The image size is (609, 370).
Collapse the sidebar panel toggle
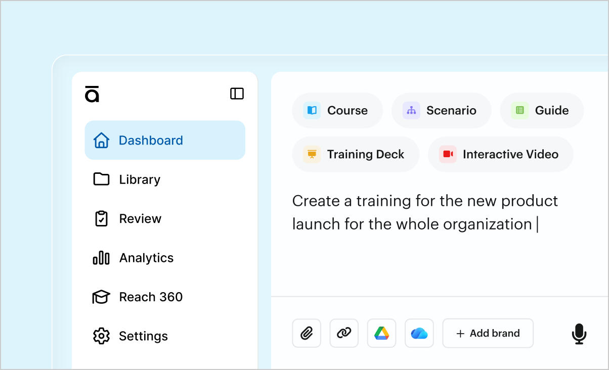click(237, 94)
